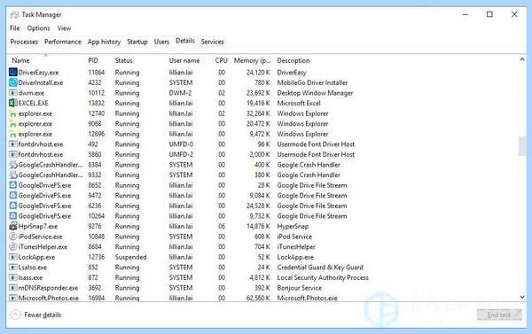This screenshot has height=334, width=532.
Task: Sort by Memory column header
Action: coord(252,60)
